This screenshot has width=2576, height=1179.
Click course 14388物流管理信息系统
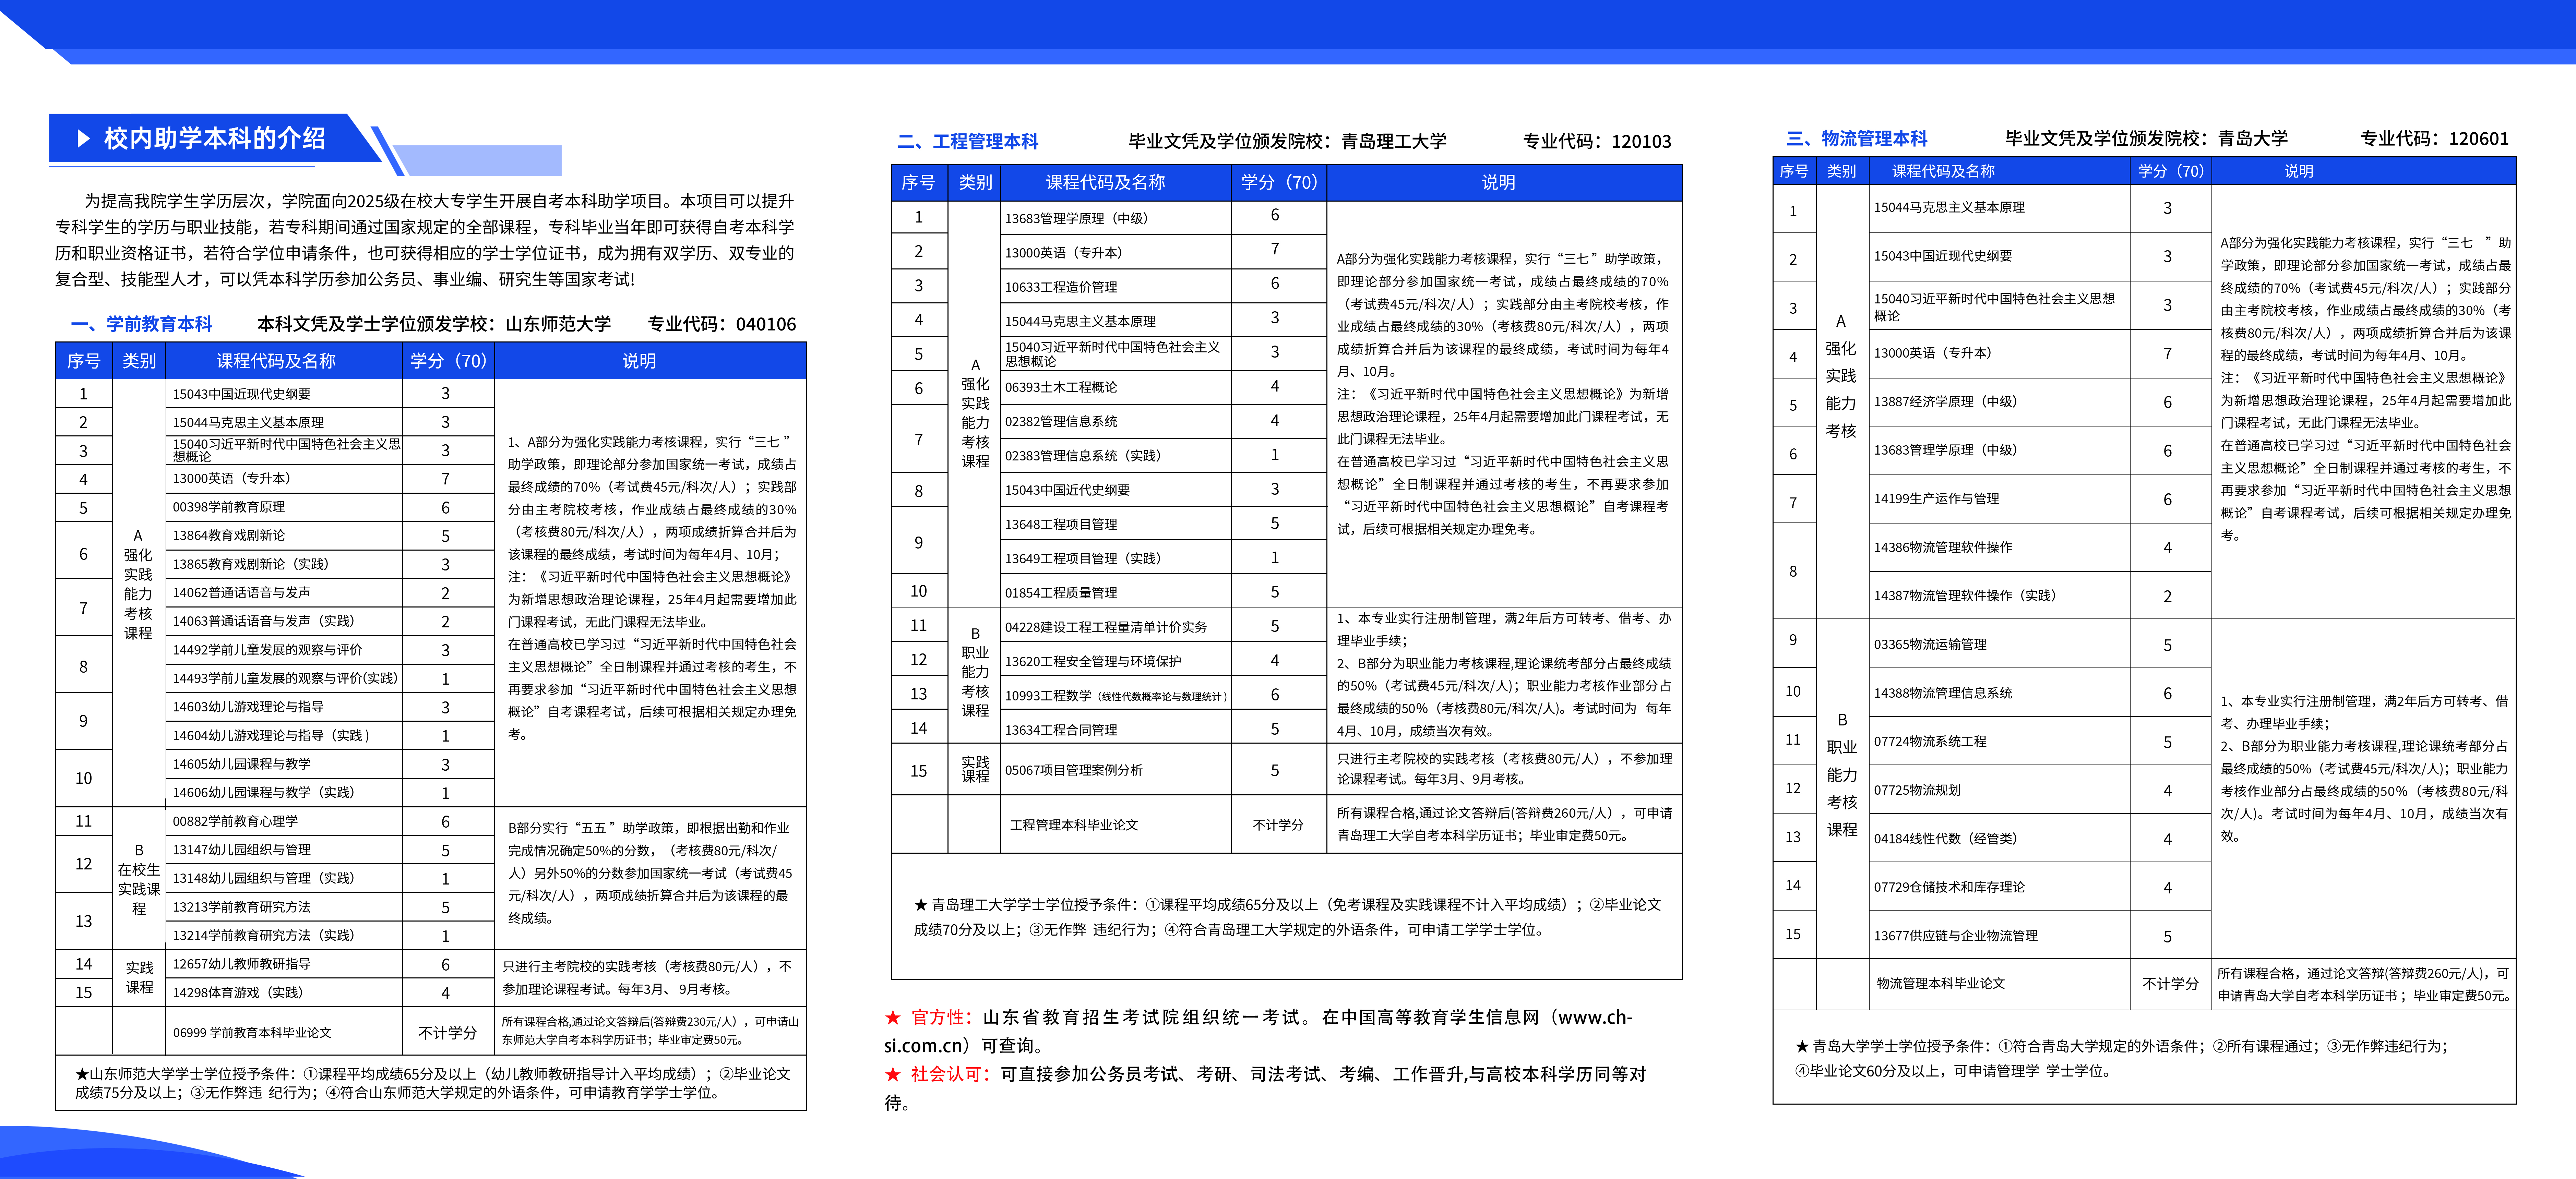(x=1943, y=693)
